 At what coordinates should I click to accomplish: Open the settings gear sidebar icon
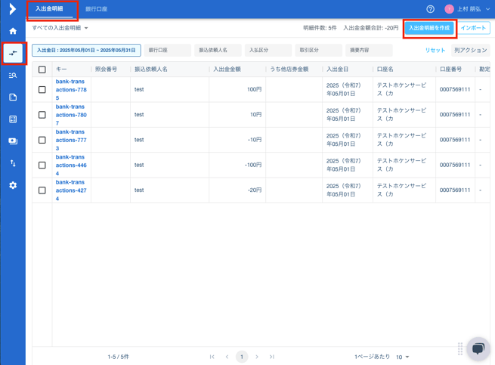tap(13, 185)
